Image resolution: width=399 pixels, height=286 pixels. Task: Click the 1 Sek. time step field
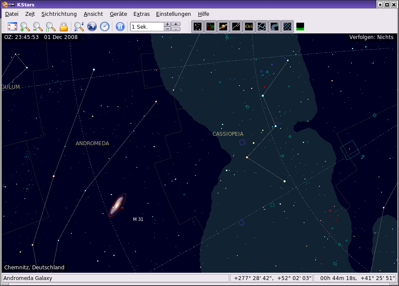coord(147,27)
